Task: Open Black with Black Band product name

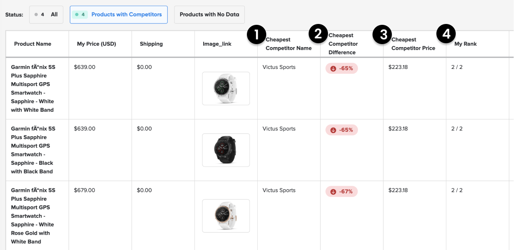Action: pyautogui.click(x=33, y=150)
